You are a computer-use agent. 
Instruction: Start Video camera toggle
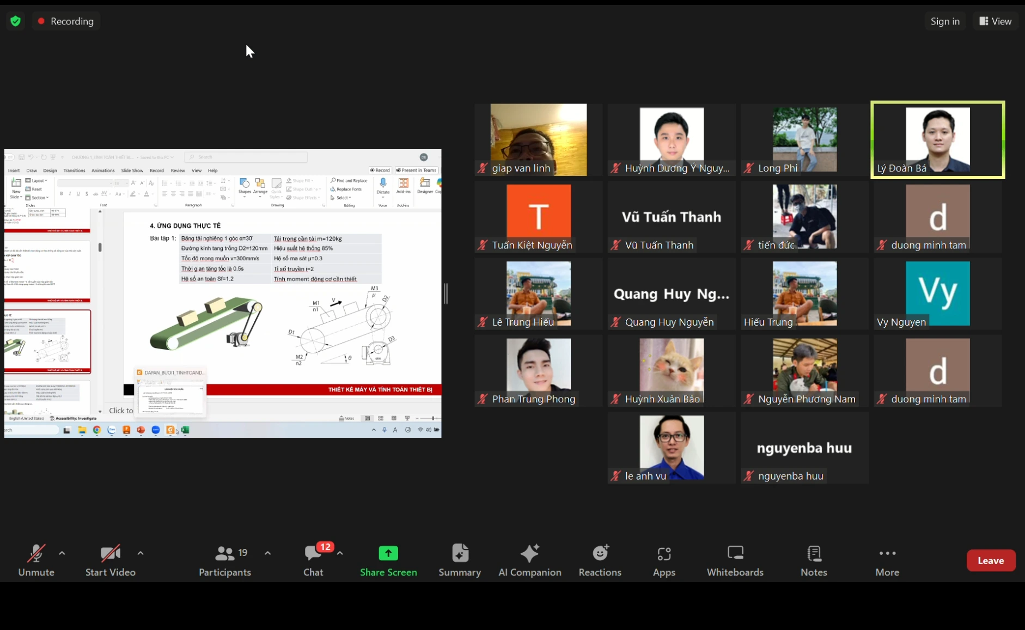[111, 560]
